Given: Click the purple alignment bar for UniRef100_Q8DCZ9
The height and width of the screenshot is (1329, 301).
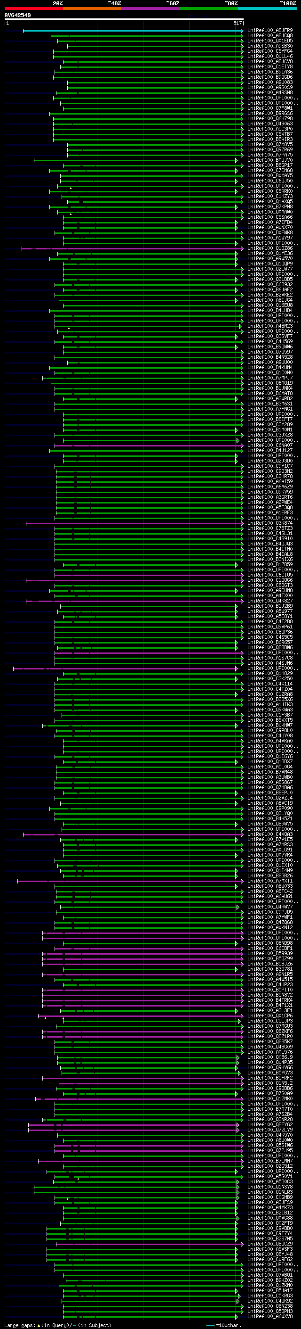Looking at the screenshot, I should tap(149, 1245).
